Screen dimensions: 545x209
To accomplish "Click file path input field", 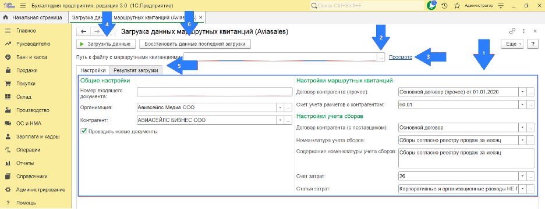I will tap(281, 57).
